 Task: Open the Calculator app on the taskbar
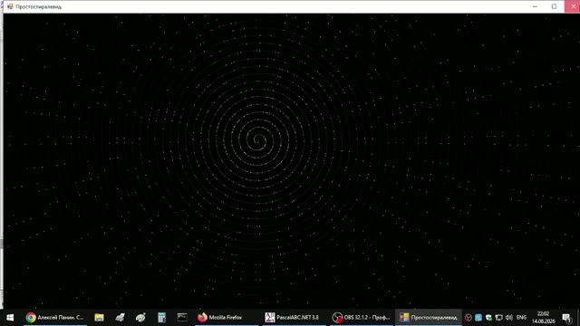(161, 318)
